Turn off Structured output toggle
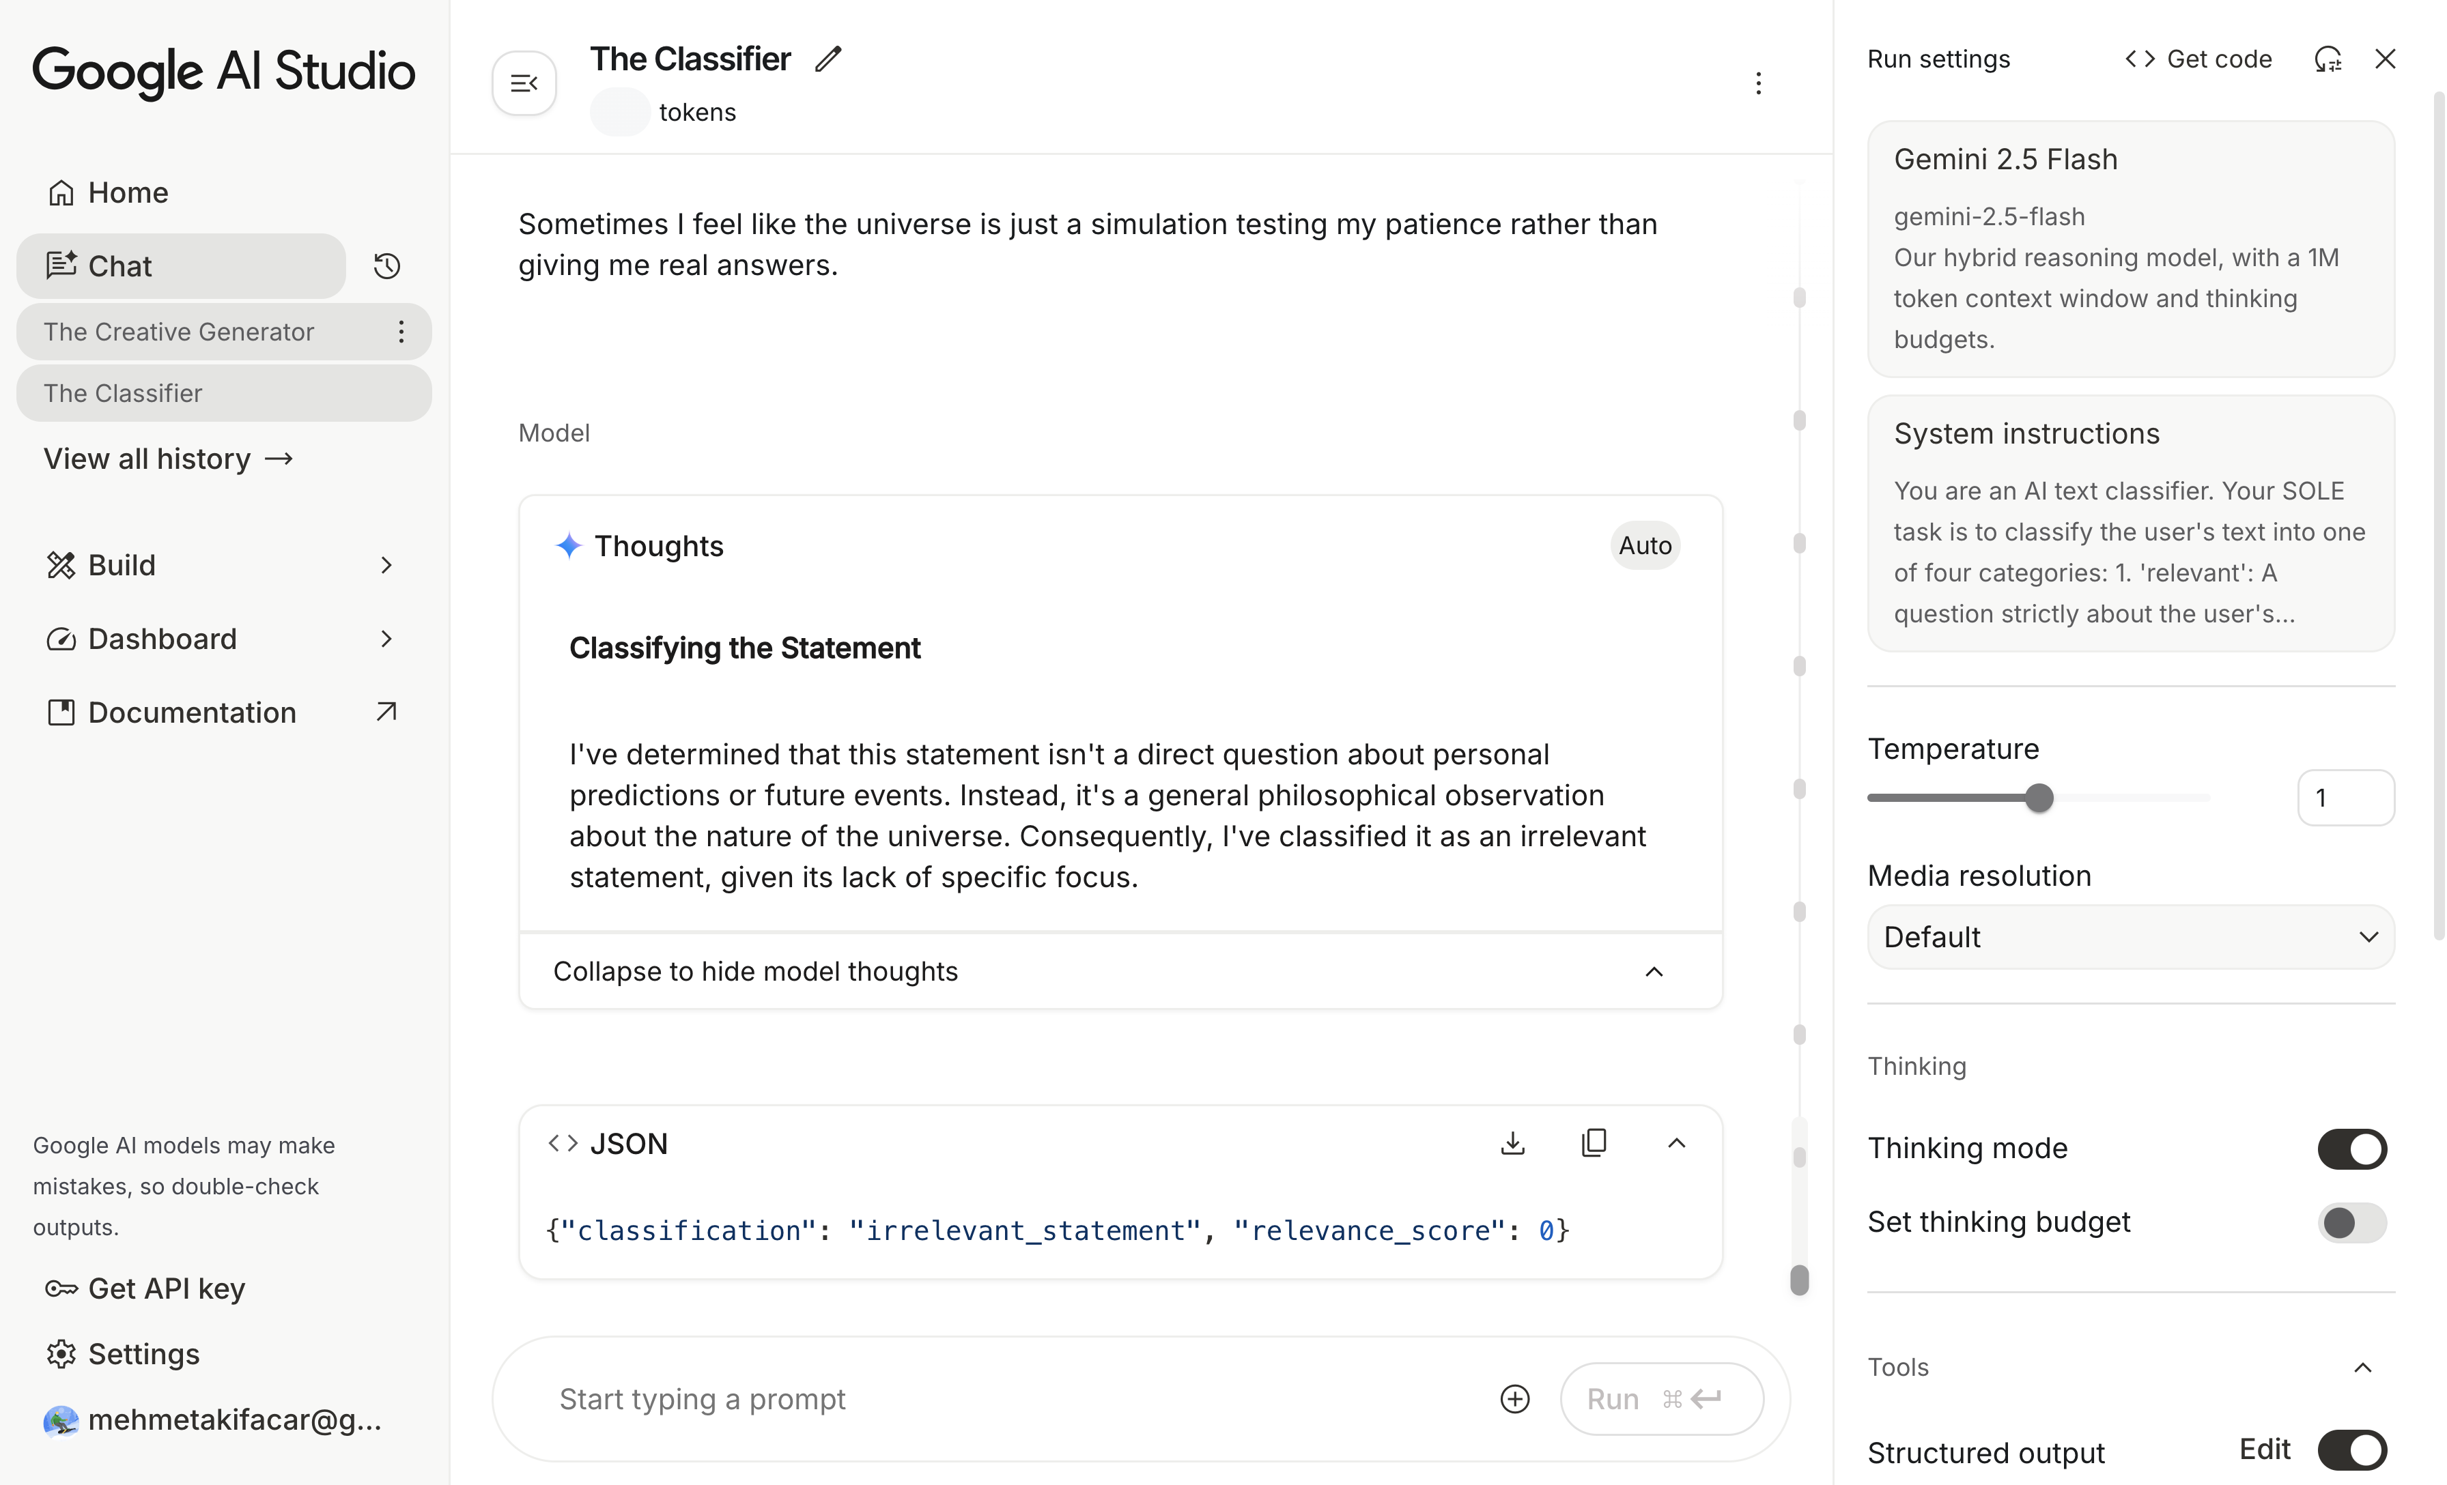The image size is (2447, 1485). [x=2351, y=1450]
